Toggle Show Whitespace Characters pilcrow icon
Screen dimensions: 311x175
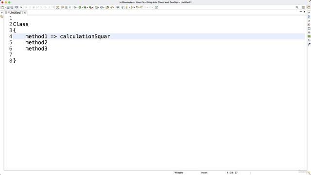(x=70, y=7)
